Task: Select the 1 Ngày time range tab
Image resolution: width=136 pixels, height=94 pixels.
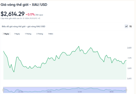Action: 6,34
